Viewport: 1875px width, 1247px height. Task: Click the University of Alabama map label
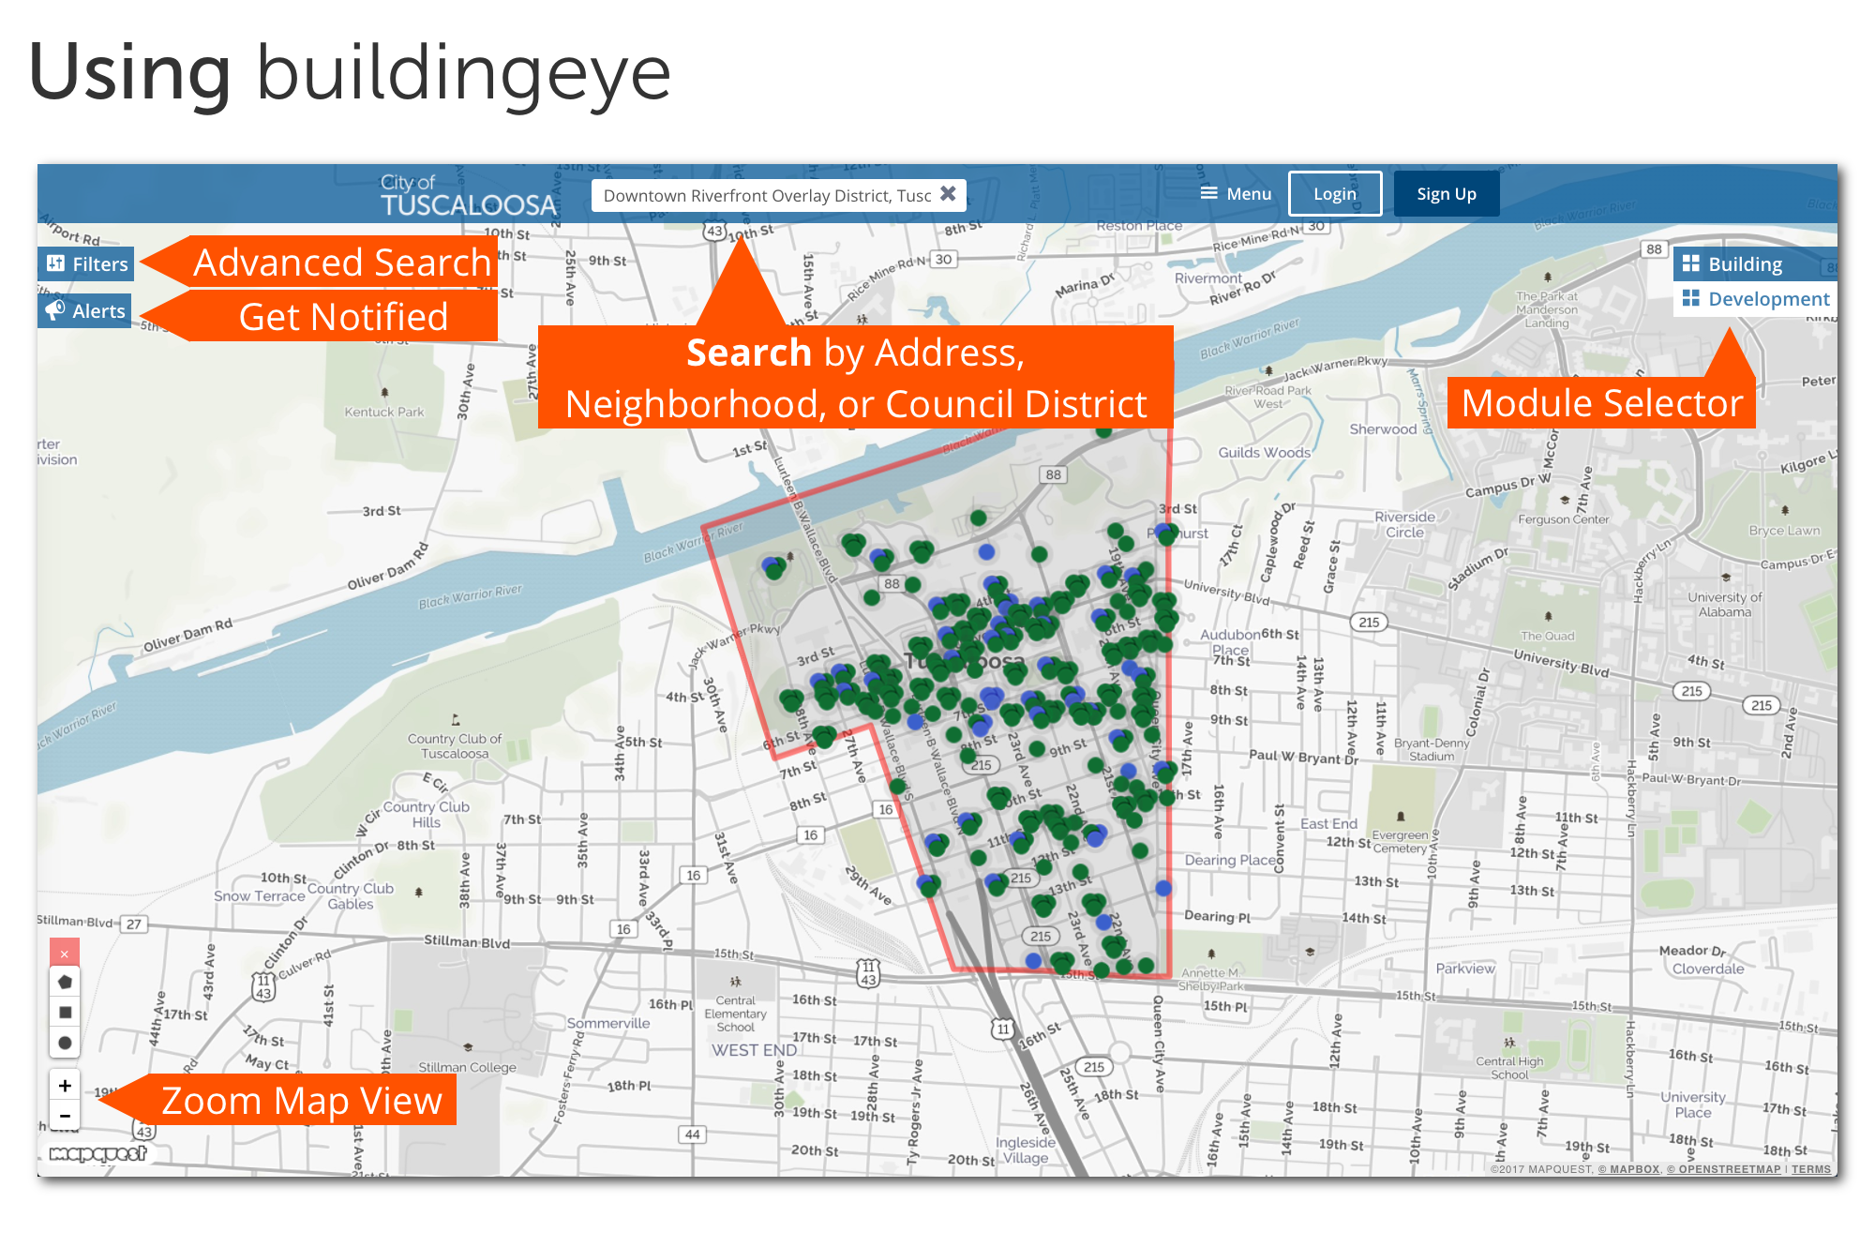click(1724, 605)
